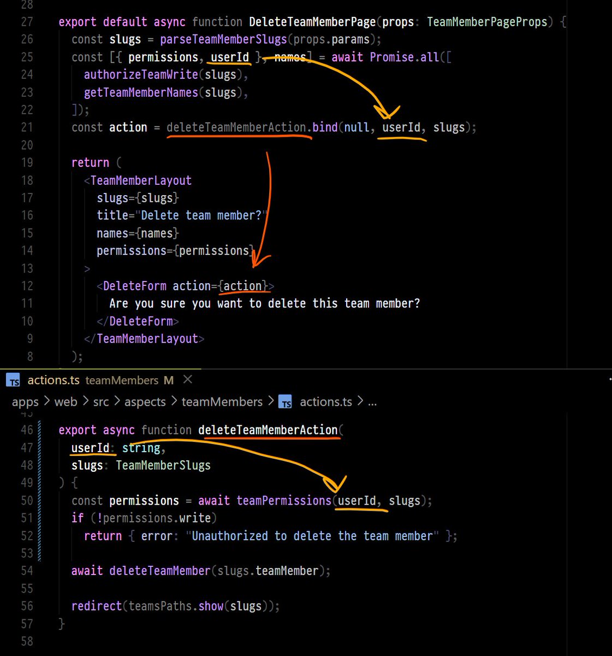Close the actions.ts tab
Viewport: 612px width, 656px height.
point(187,379)
